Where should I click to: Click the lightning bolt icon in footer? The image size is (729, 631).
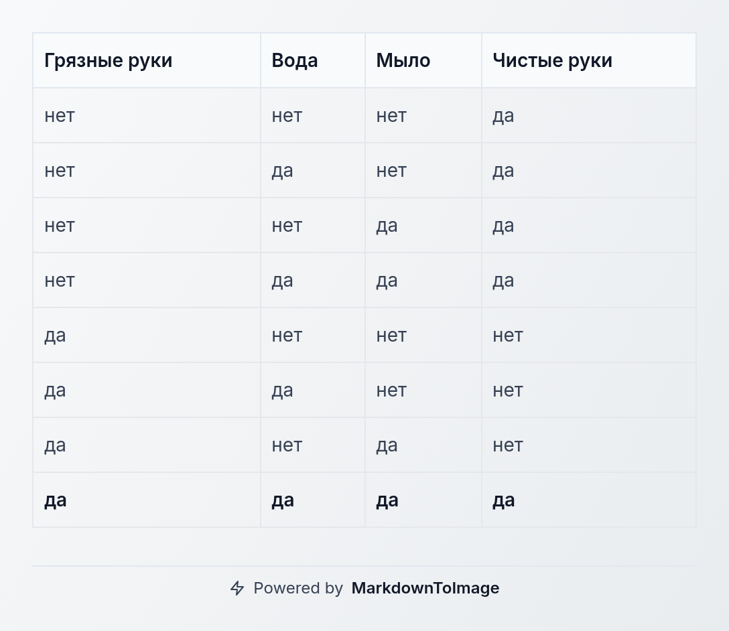click(237, 588)
